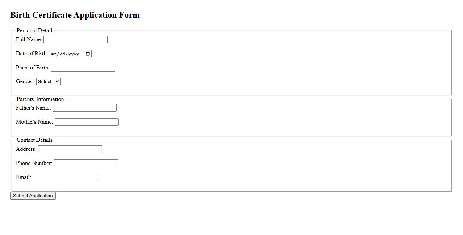Screen dimensions: 463x235
Task: Click the Birth Certificate Application Form heading
Action: [75, 15]
